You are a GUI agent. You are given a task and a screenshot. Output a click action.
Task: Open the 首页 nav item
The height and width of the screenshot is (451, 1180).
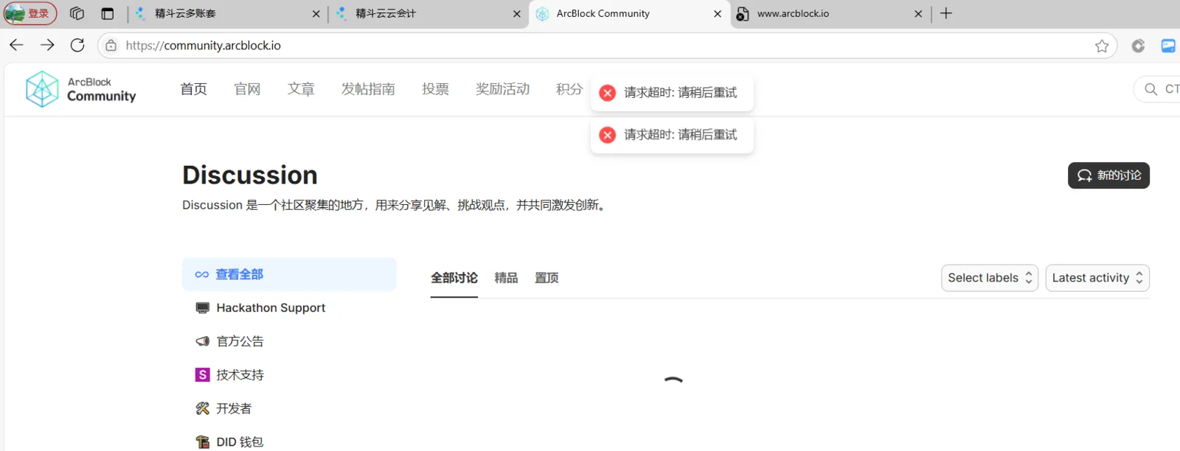coord(194,89)
